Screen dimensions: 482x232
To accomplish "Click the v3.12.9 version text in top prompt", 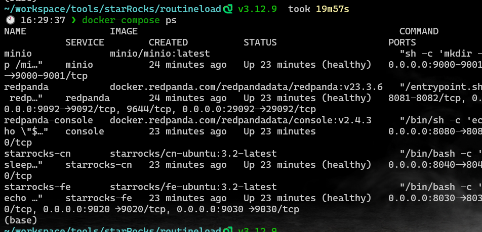I will (x=257, y=9).
